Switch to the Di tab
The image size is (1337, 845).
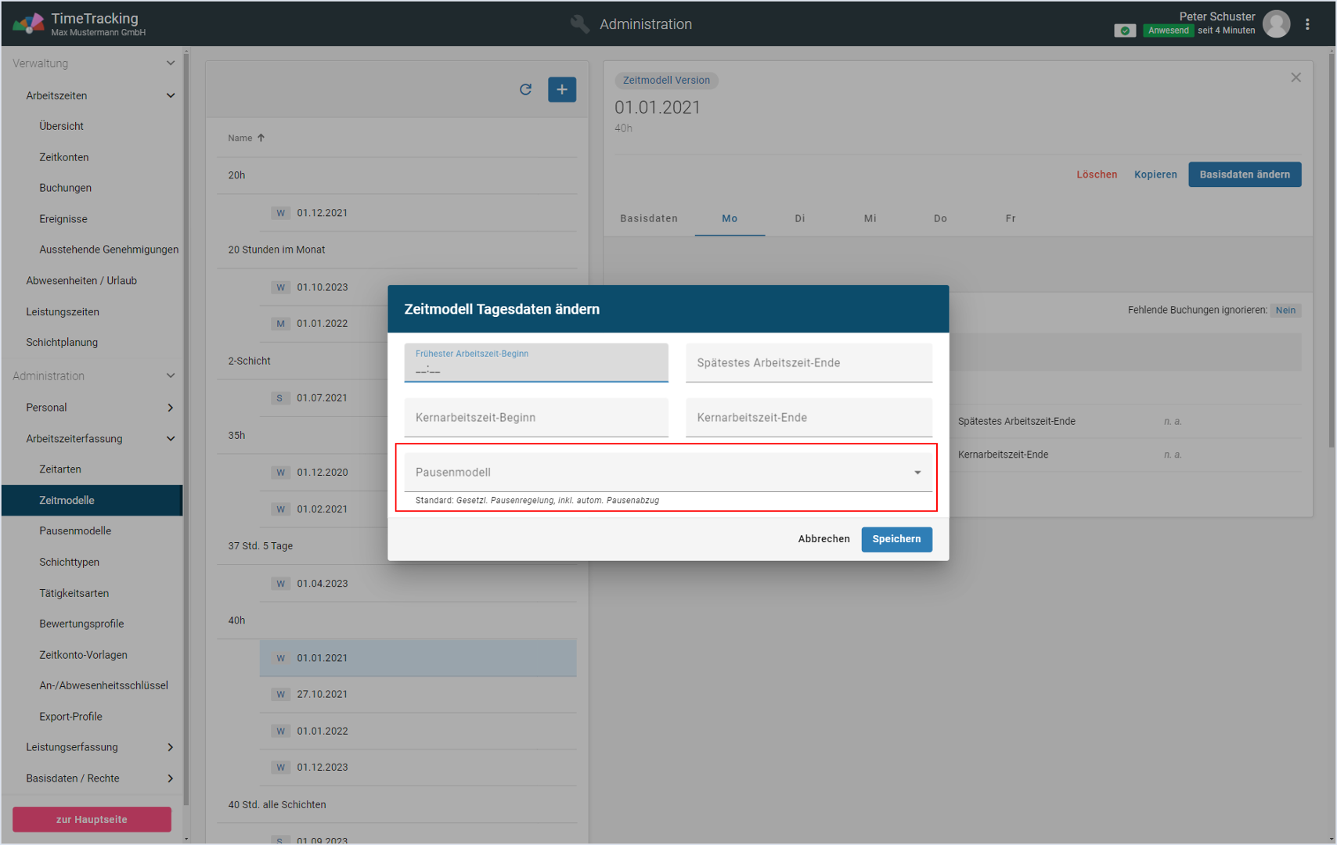tap(799, 218)
